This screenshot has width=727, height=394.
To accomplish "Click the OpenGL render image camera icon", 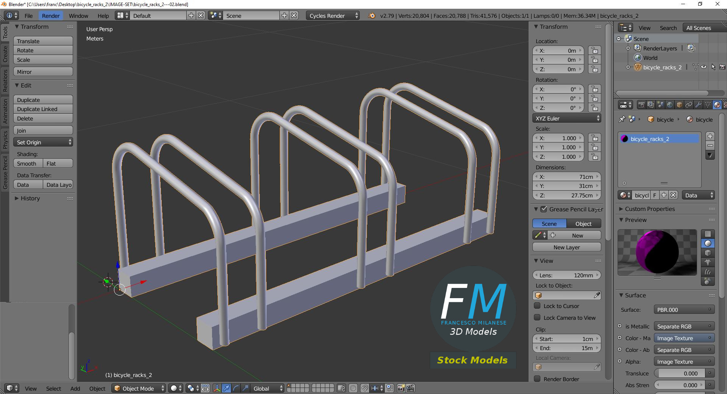I will [401, 388].
